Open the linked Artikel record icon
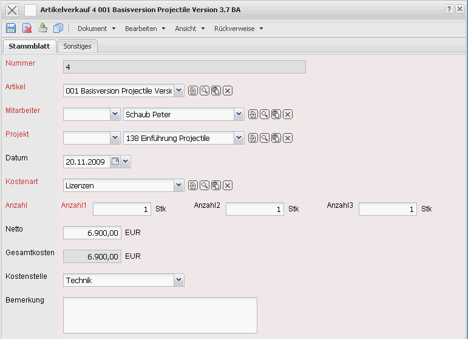The width and height of the screenshot is (468, 339). (193, 91)
